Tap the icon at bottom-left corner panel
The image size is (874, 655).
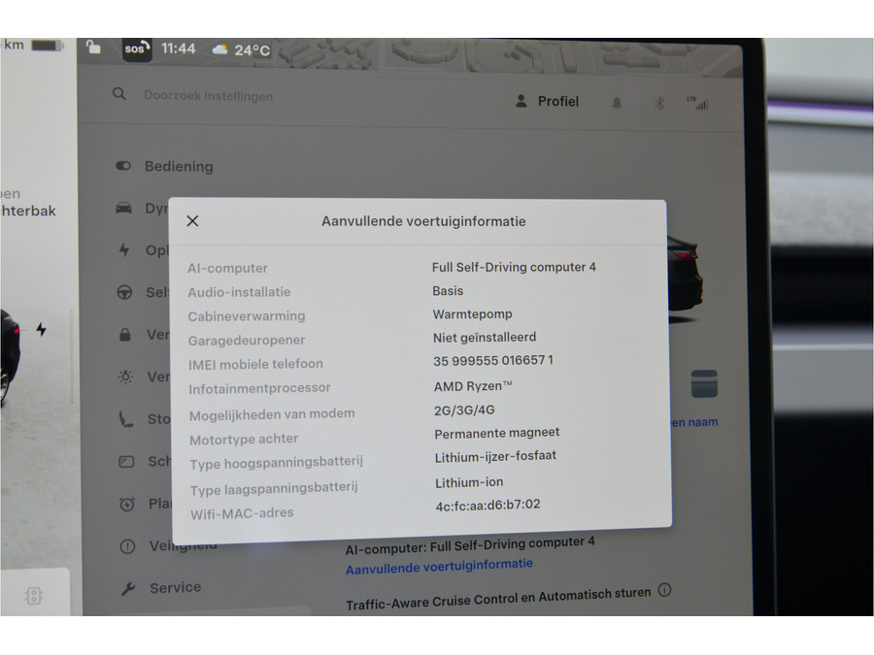33,596
